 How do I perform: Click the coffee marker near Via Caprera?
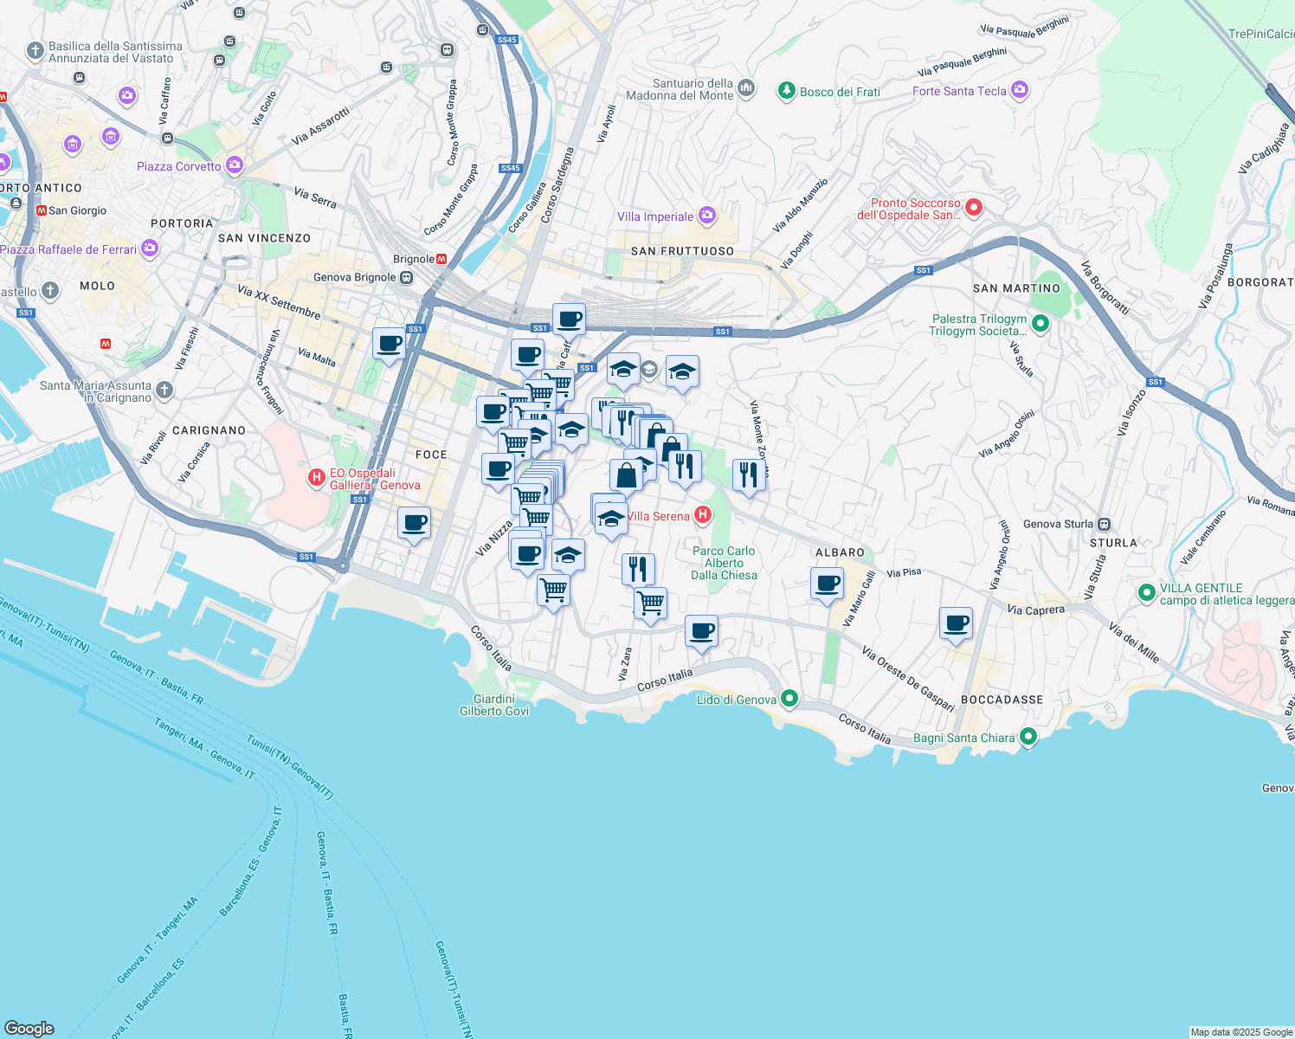point(956,623)
